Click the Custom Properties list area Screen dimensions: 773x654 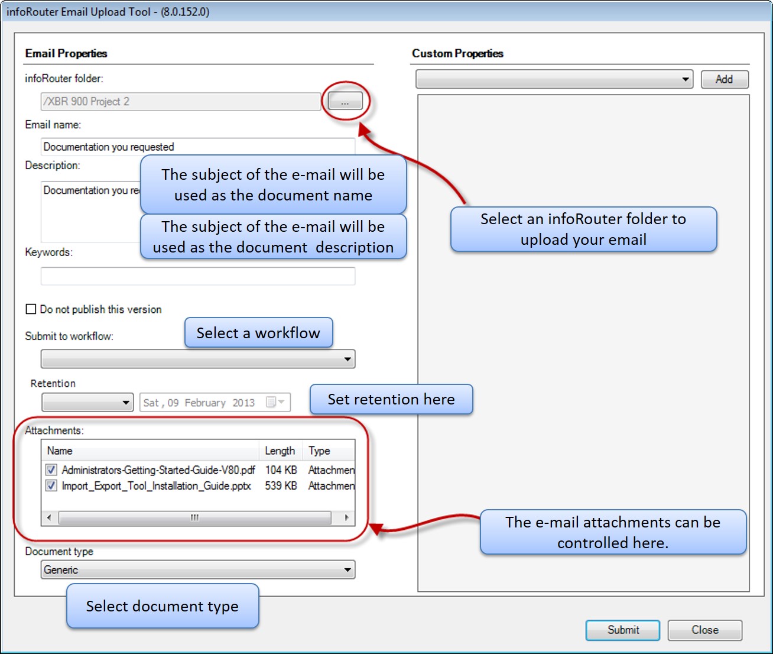click(x=583, y=343)
